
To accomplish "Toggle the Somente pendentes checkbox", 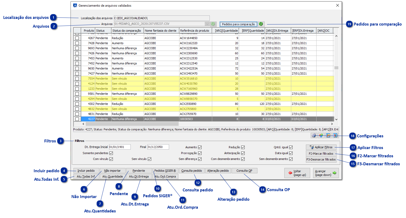I will click(111, 153).
